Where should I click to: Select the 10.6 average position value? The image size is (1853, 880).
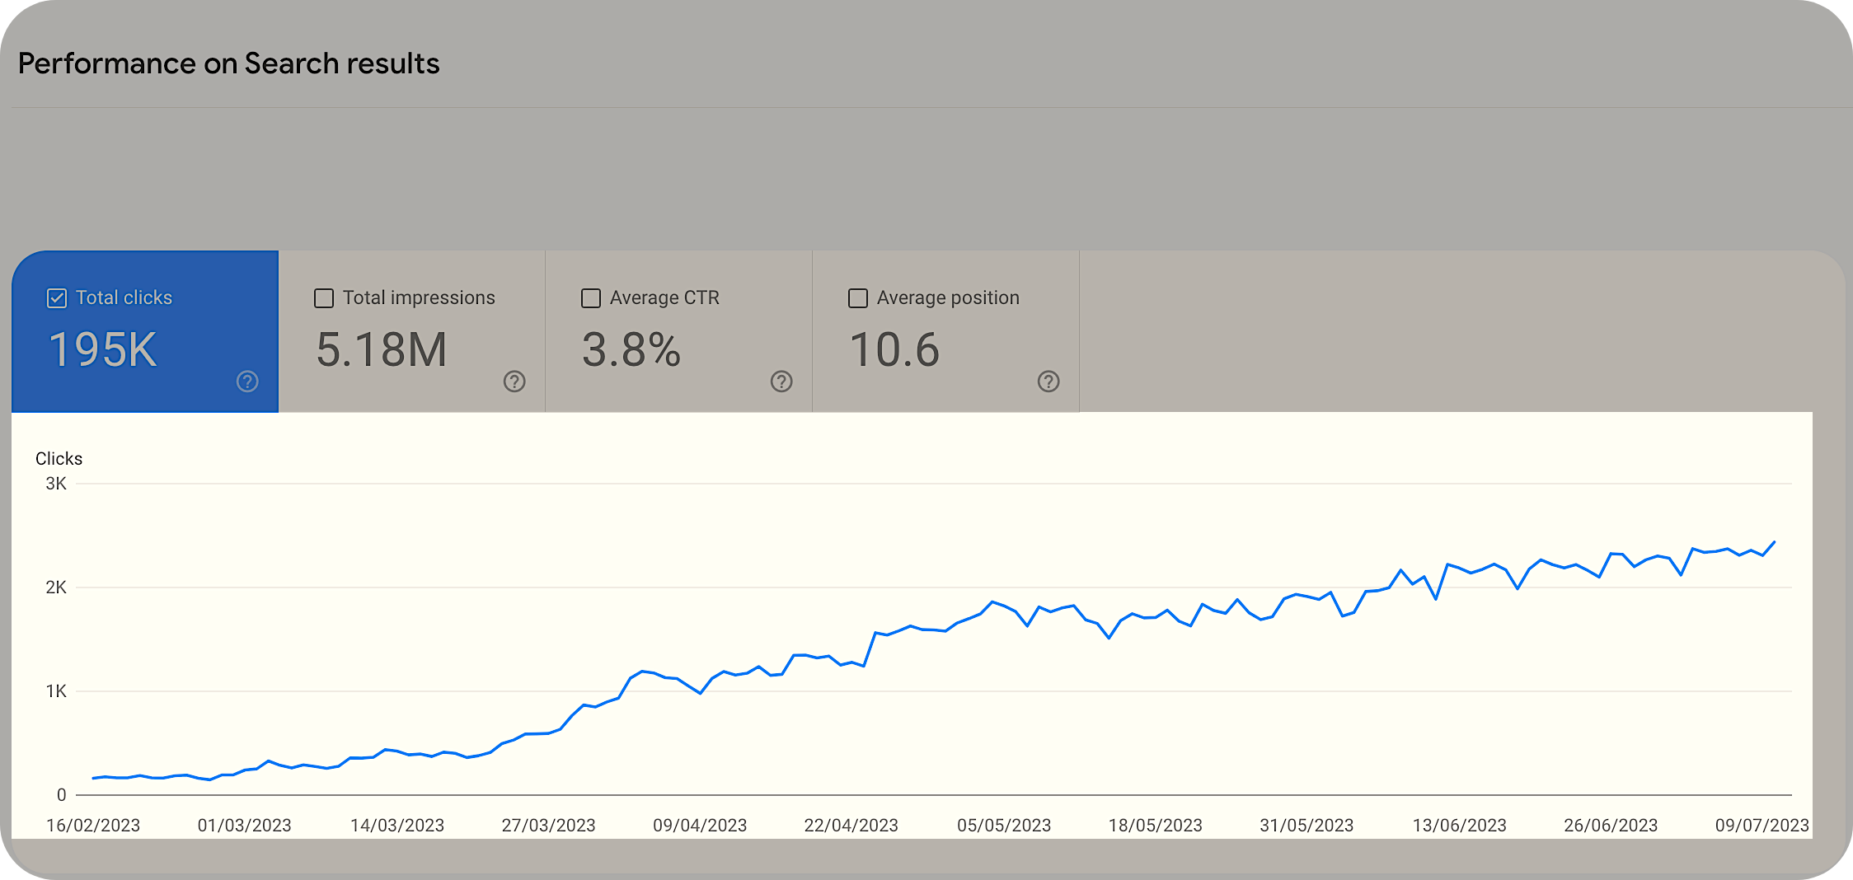click(894, 350)
